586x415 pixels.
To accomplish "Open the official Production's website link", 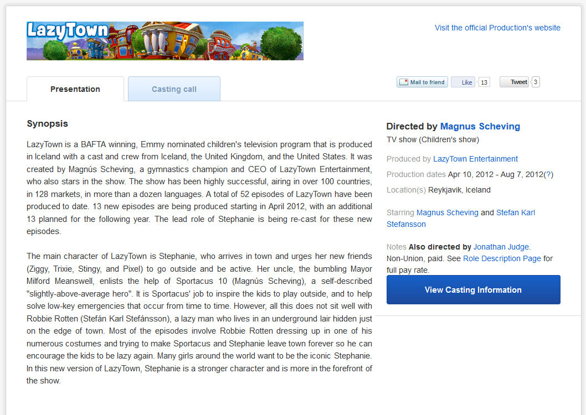I will pyautogui.click(x=497, y=28).
